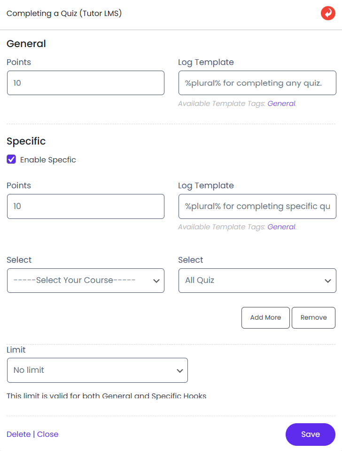
Task: Focus the Points field in General section
Action: pos(85,83)
